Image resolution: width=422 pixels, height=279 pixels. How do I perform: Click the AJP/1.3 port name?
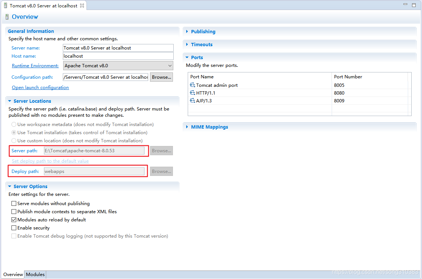coord(204,101)
